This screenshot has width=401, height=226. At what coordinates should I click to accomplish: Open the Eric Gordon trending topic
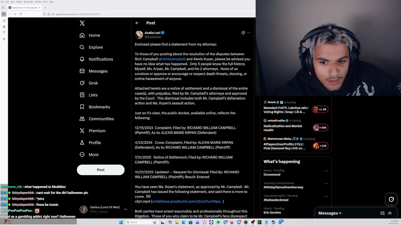(272, 213)
